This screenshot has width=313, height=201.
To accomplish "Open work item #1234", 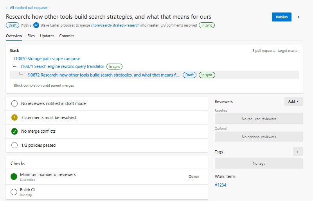I will coord(220,185).
